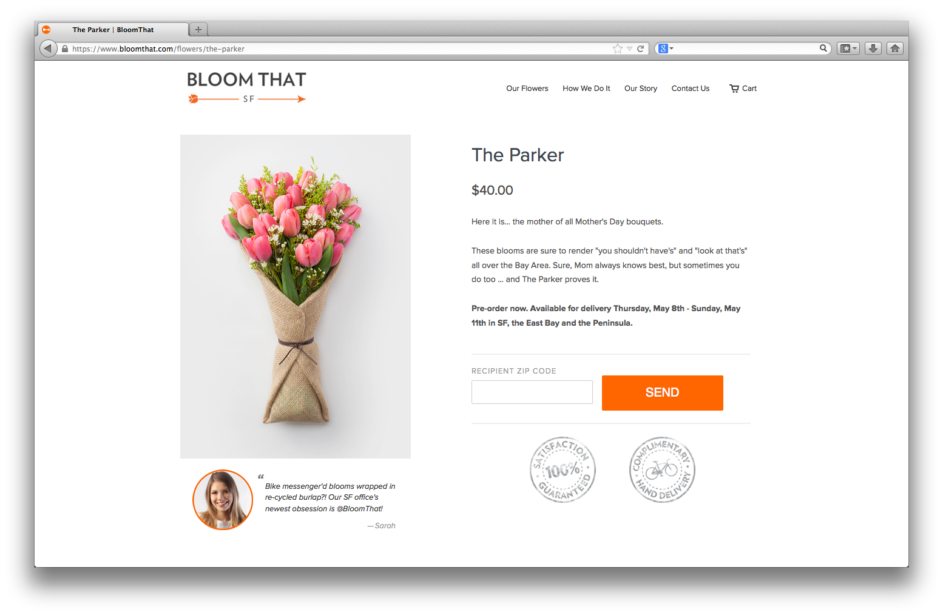This screenshot has height=615, width=943.
Task: Open the bookmarks menu dropdown button
Action: click(x=848, y=49)
